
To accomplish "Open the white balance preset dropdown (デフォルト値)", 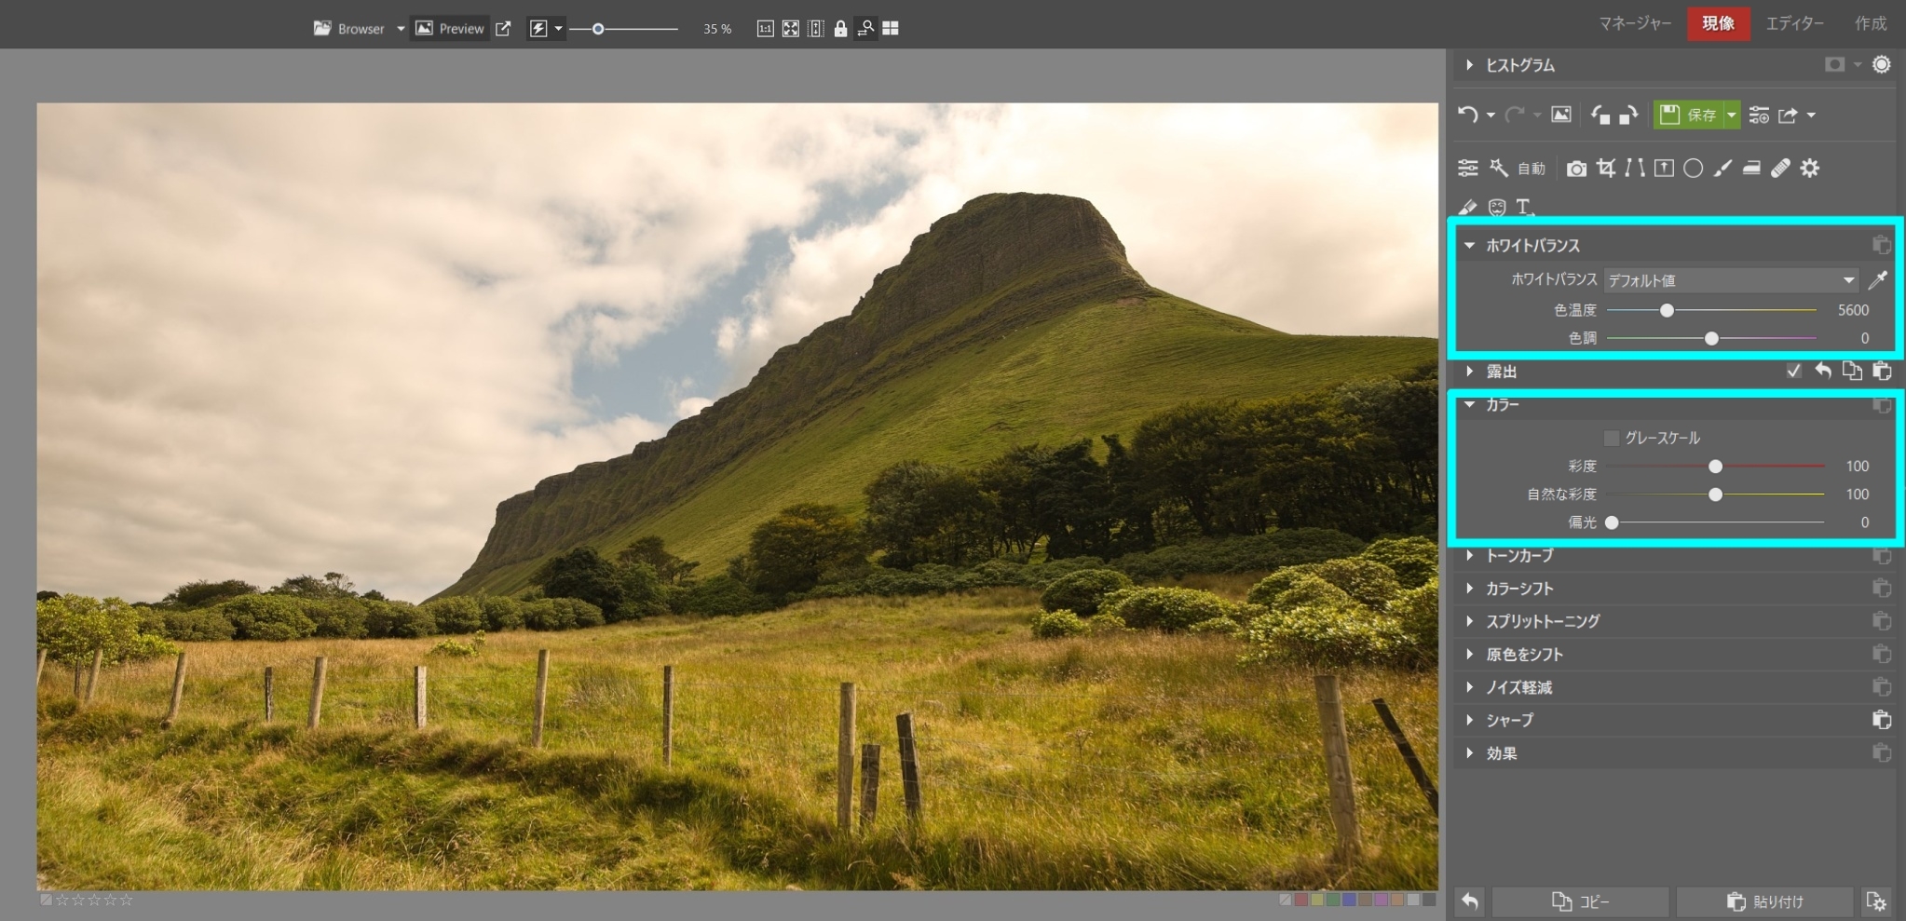I will 1732,280.
